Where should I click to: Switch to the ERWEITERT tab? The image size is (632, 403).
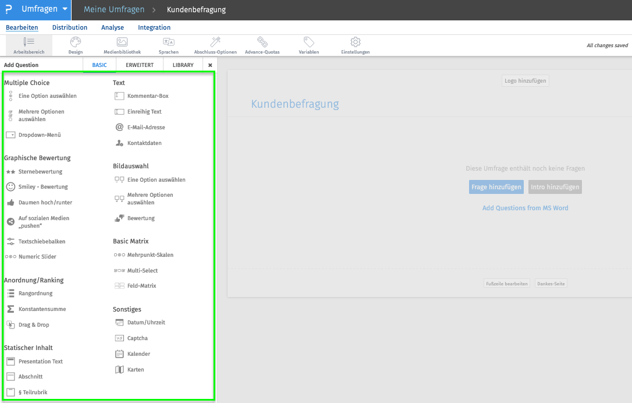(x=140, y=65)
